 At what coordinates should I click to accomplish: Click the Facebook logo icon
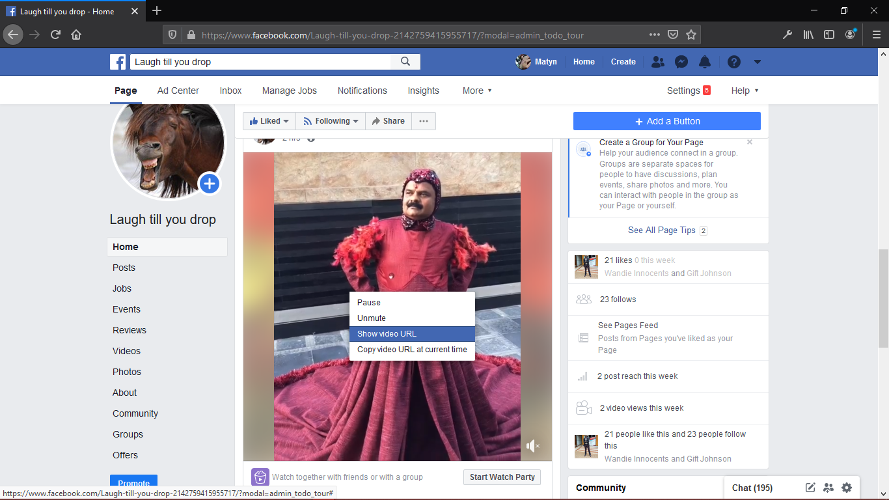point(118,62)
